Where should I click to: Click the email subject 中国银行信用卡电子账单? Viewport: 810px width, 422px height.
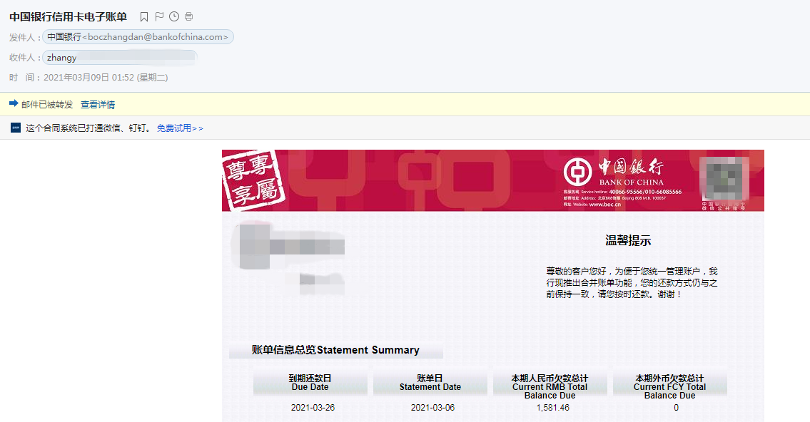tap(69, 16)
